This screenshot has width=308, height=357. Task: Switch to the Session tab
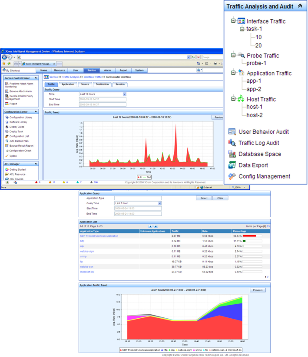pos(120,84)
